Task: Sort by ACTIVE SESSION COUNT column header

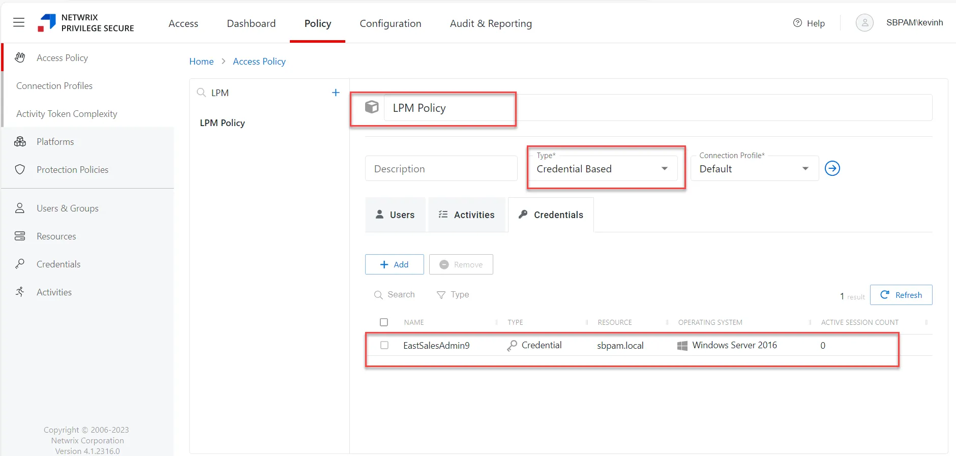Action: [860, 322]
